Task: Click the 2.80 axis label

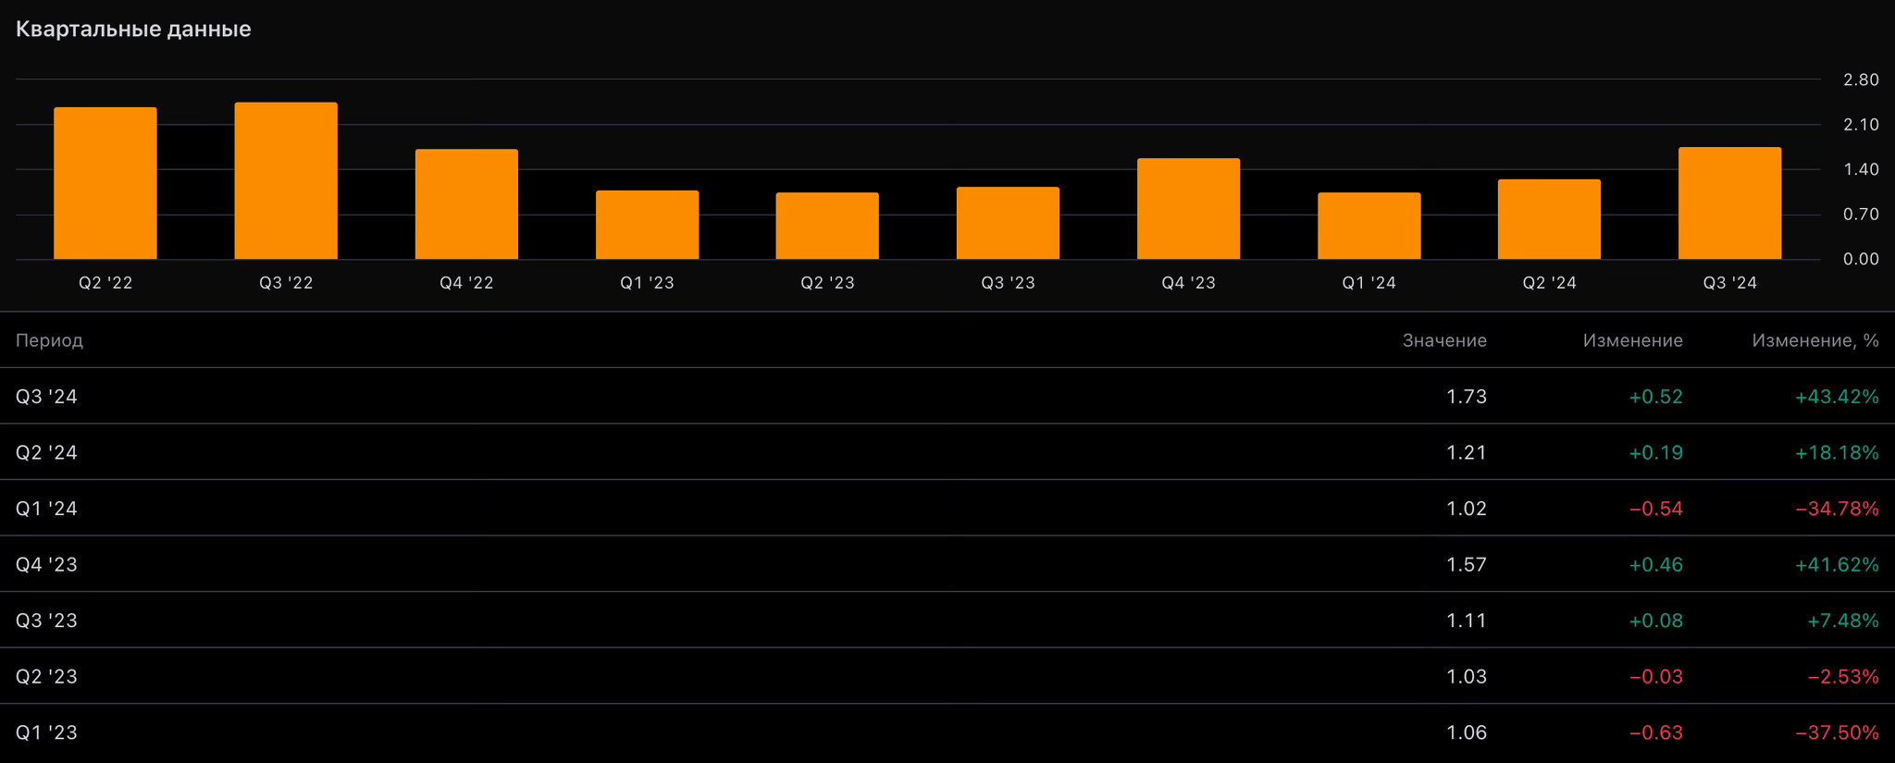Action: click(x=1861, y=80)
